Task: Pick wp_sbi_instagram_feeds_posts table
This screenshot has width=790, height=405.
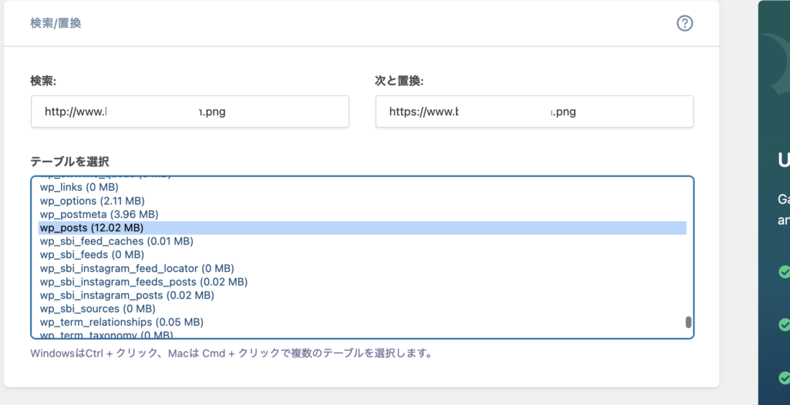Action: 143,282
